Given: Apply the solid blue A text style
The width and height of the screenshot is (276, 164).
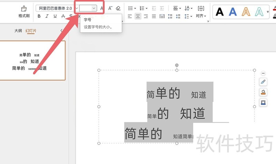Looking at the screenshot, I should [x=233, y=12].
